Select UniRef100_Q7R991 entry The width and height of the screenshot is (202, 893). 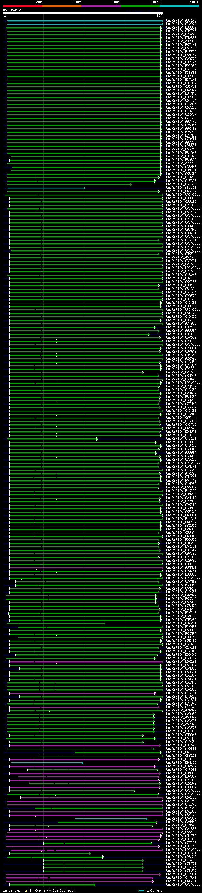coord(181,874)
